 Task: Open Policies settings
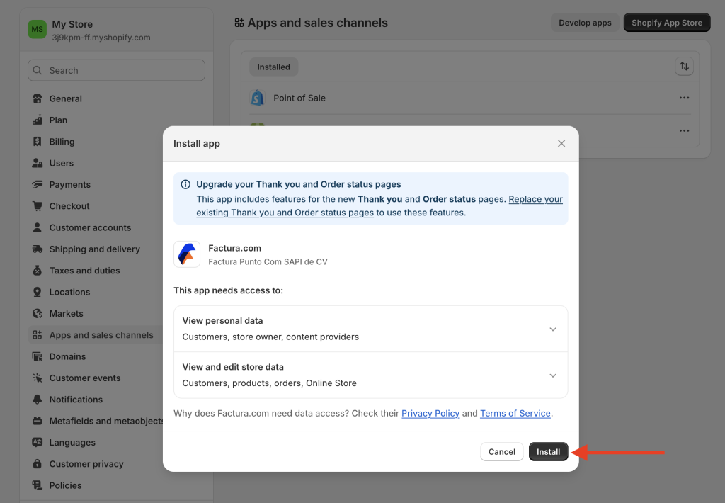(x=65, y=485)
